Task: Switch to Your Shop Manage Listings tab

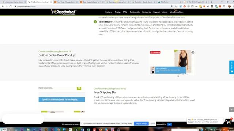Action: pyautogui.click(x=66, y=2)
